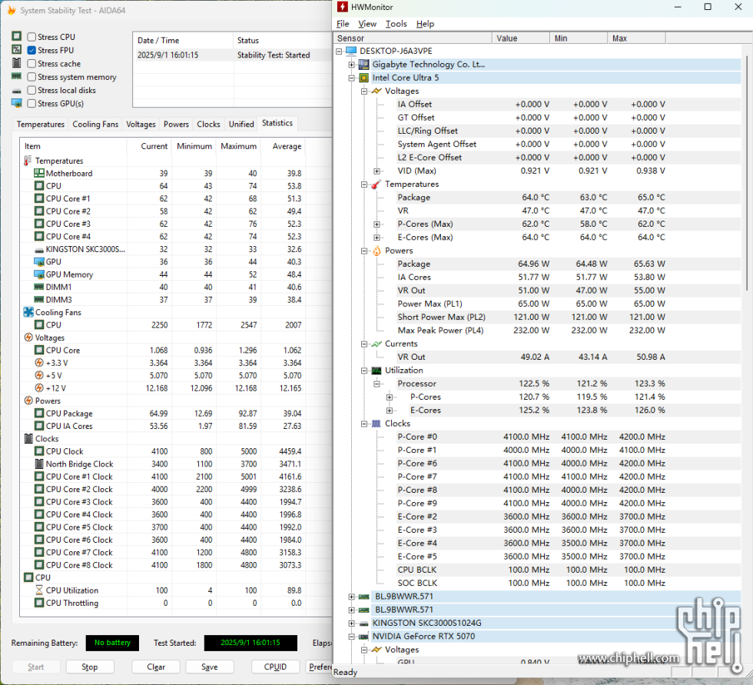Click the Powers group icon in AIDA64 list
This screenshot has width=753, height=685.
pos(28,401)
